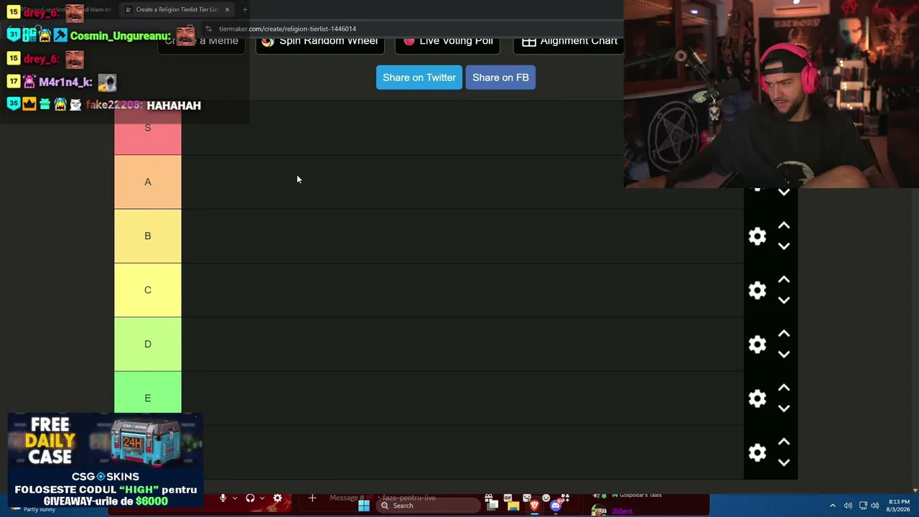Open settings gear for tier E row
This screenshot has width=919, height=517.
757,399
